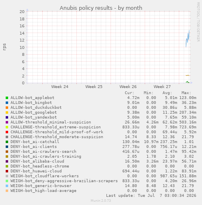The image size is (202, 205).
Task: Select the 'DENY-bot_ai-crawlers-search' legend label
Action: [x=43, y=152]
